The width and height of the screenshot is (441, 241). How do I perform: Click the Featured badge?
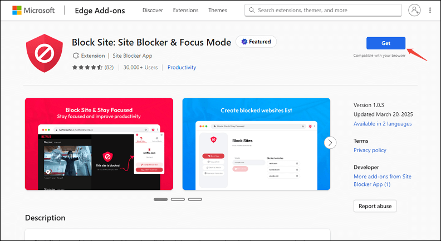tap(256, 42)
